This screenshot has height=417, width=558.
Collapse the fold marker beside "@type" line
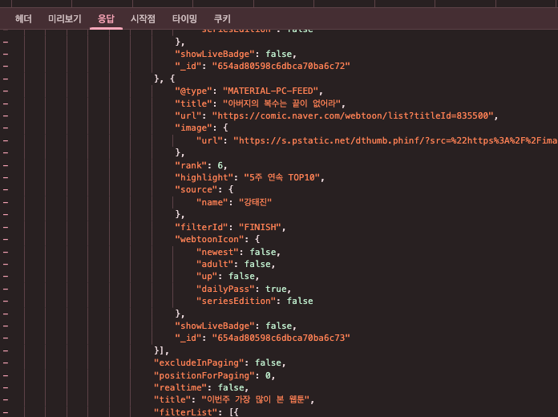tap(6, 91)
